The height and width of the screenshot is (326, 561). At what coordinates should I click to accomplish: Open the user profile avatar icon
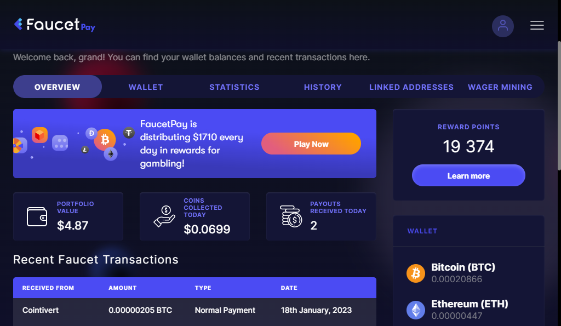503,26
